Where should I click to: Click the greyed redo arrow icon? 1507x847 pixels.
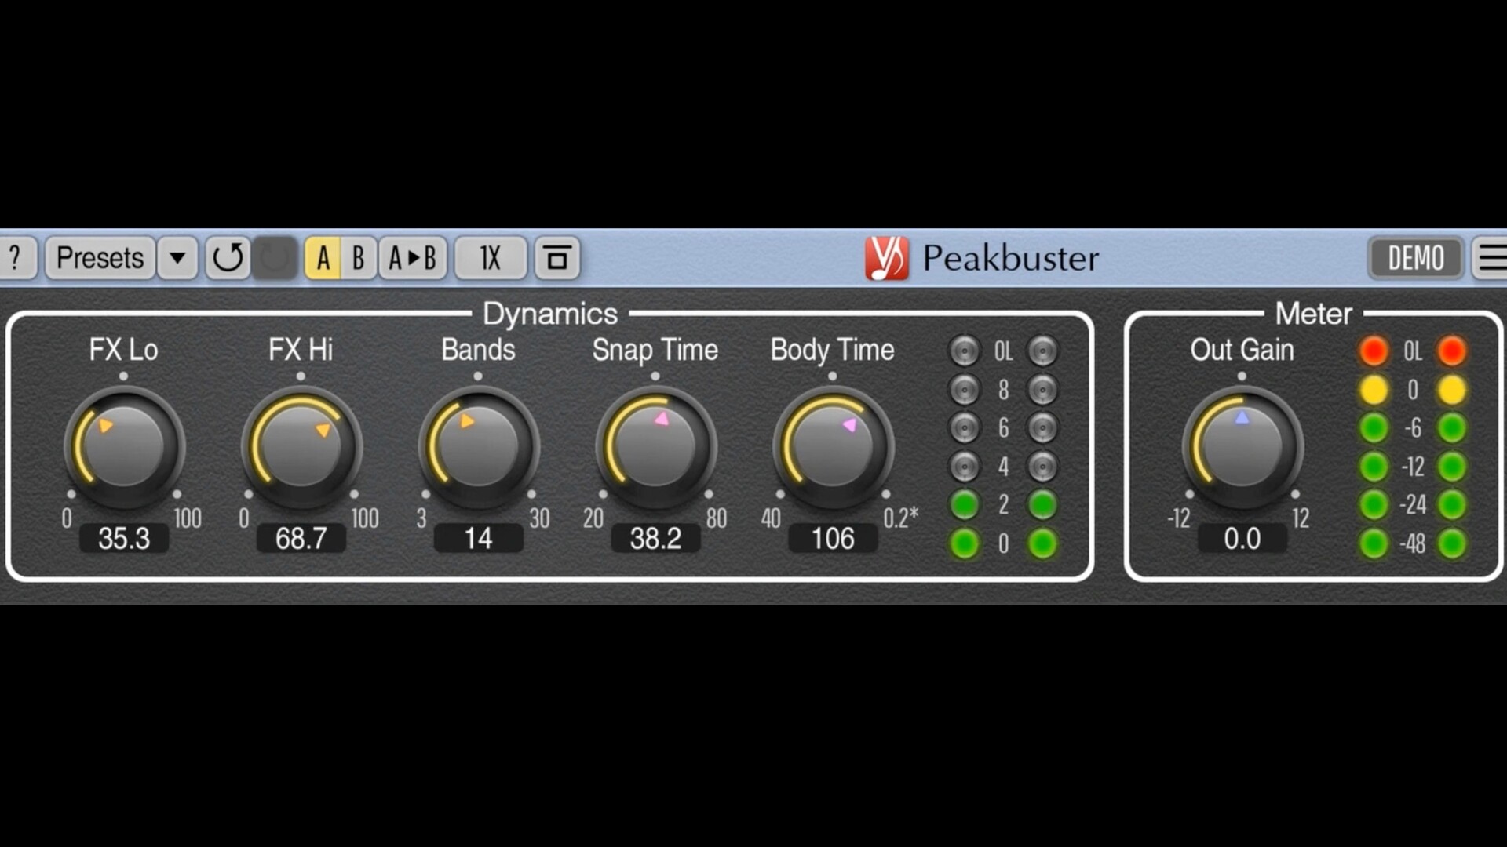pyautogui.click(x=275, y=257)
